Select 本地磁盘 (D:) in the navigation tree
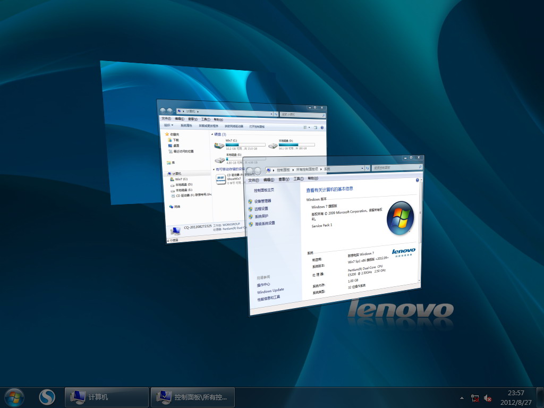Screen dimensions: 544x408 (181, 185)
